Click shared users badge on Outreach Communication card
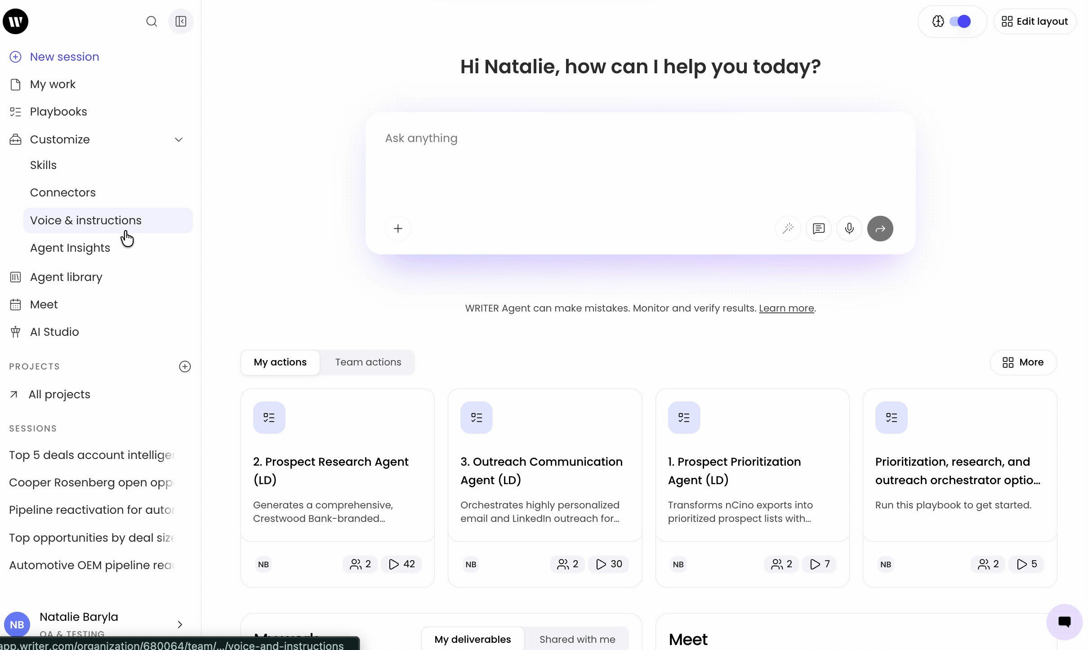 click(x=567, y=564)
